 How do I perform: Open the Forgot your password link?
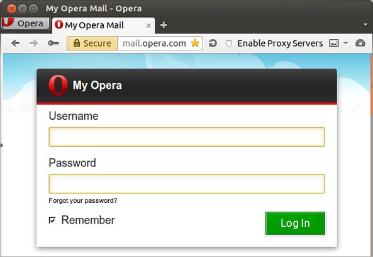[83, 200]
